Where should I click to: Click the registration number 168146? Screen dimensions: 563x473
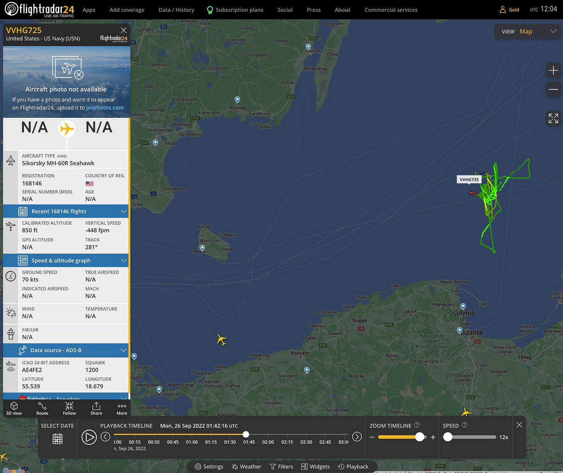tap(32, 183)
